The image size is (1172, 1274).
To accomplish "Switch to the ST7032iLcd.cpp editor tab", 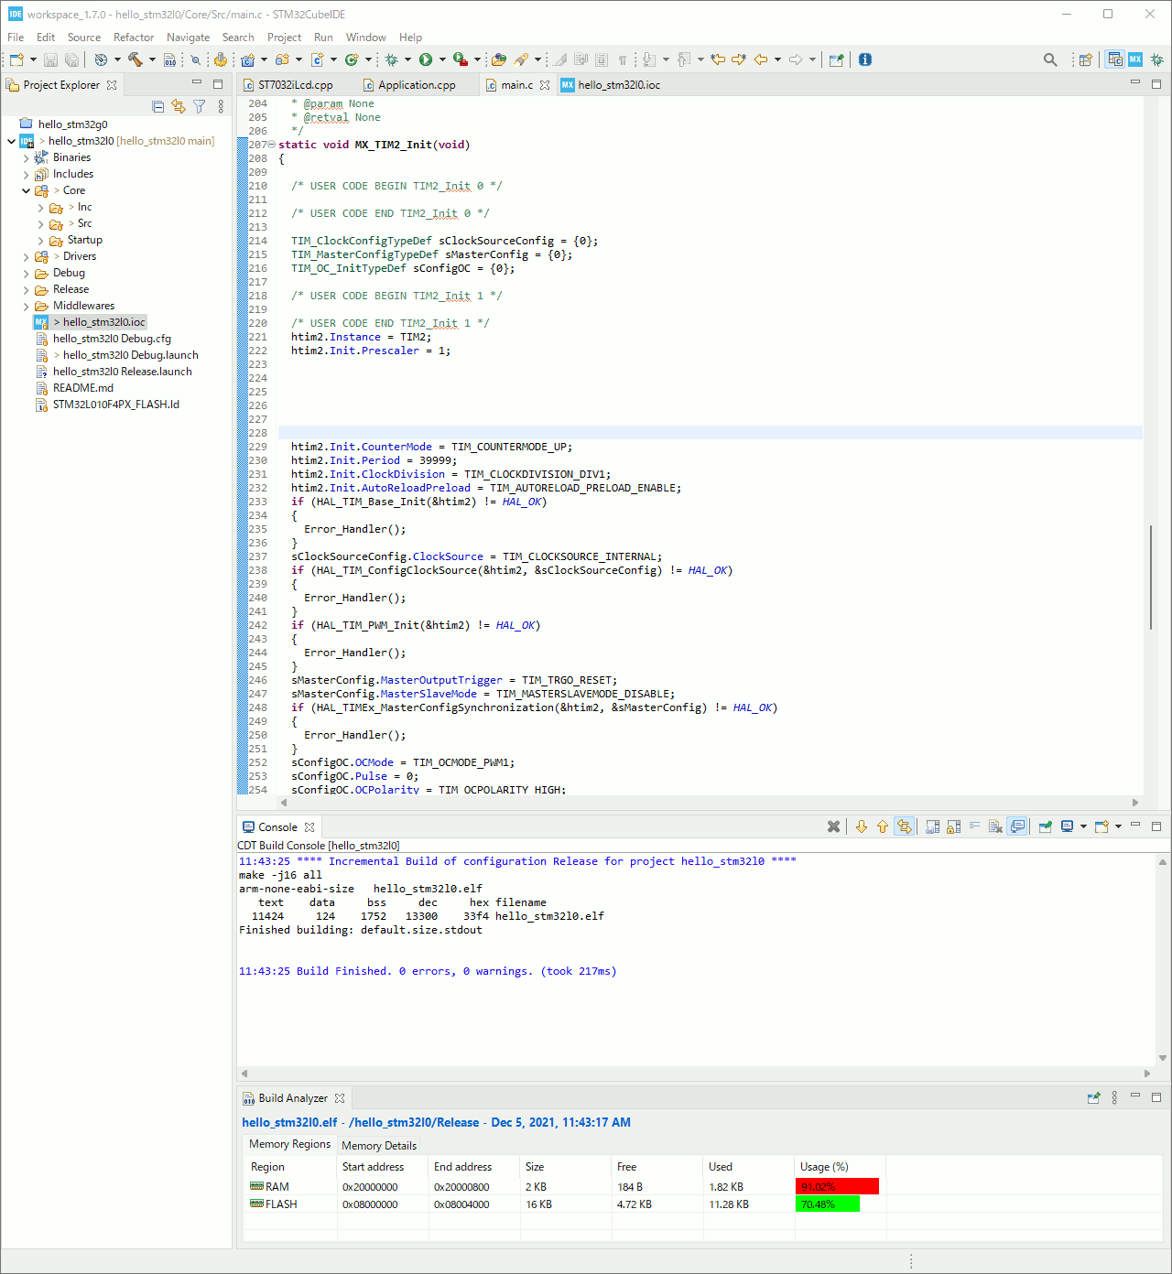I will (x=296, y=84).
